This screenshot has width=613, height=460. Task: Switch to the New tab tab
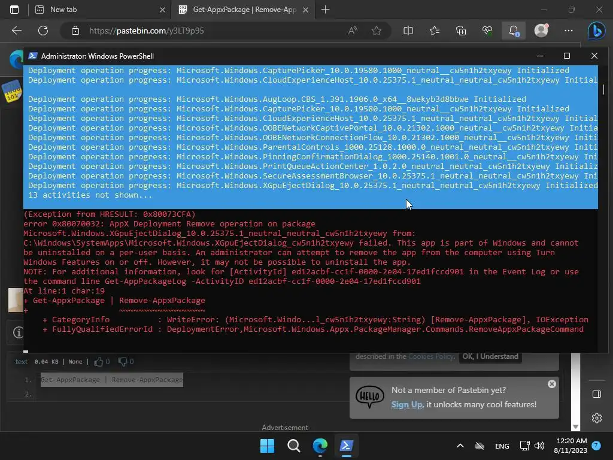(99, 10)
